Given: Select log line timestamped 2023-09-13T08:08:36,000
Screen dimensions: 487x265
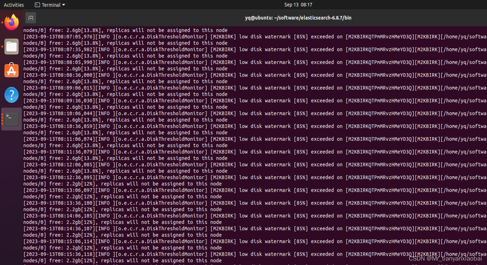Looking at the screenshot, I should (x=255, y=75).
